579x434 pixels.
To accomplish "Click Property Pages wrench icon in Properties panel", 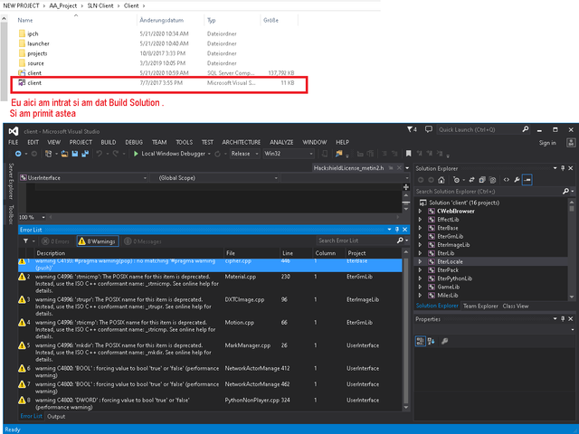I will coord(444,342).
